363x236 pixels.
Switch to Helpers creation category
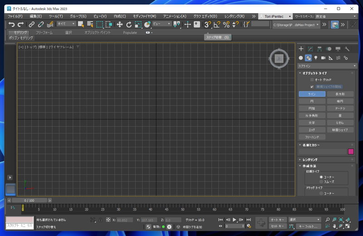coord(331,58)
